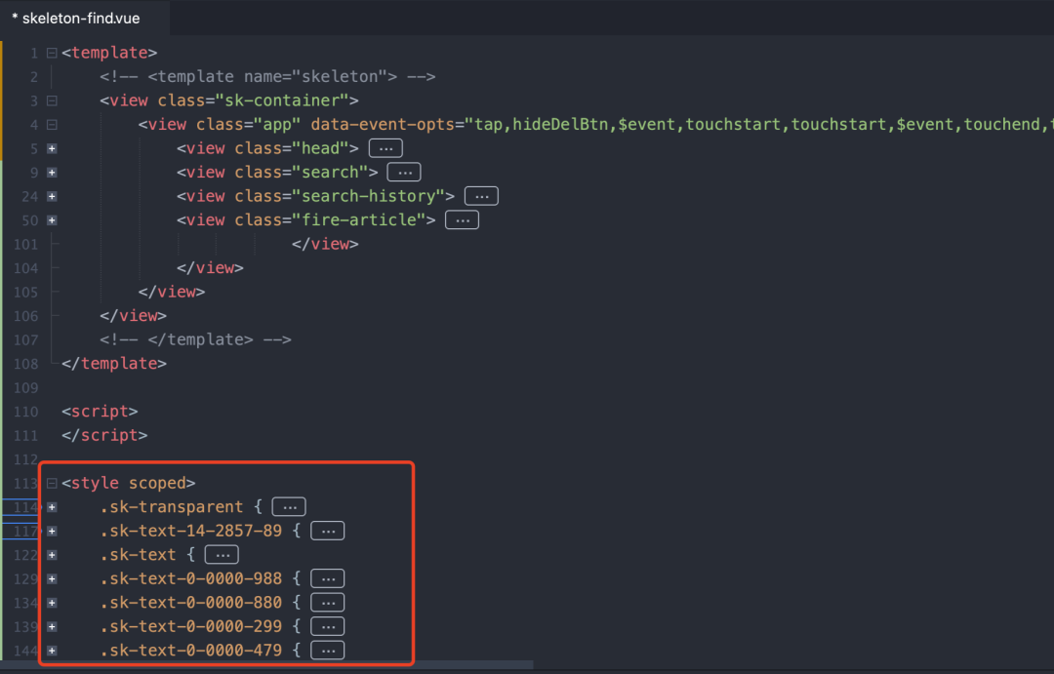1054x674 pixels.
Task: Unfold the ellipsis next to .sk-text-0-0000-479
Action: coord(328,651)
